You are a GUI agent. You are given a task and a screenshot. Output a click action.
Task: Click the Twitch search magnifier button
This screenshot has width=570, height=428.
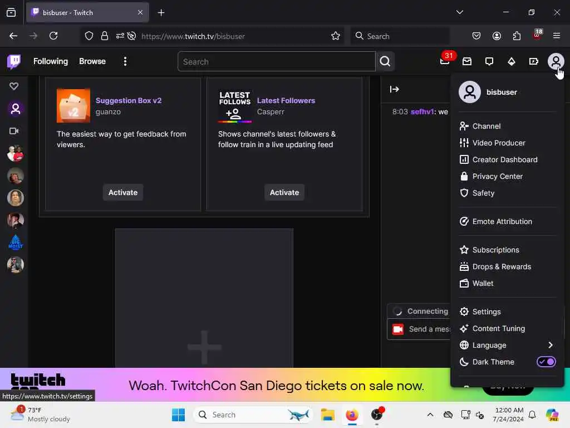coord(385,61)
